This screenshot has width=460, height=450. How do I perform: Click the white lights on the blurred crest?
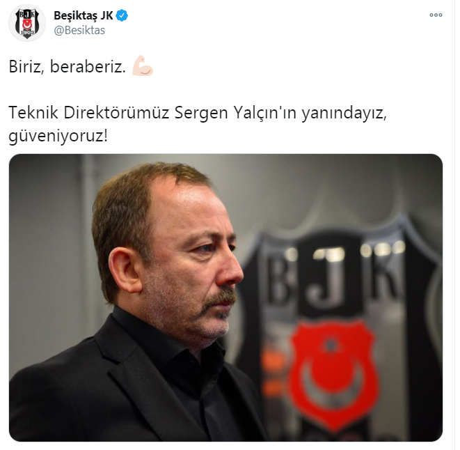[x=383, y=249]
